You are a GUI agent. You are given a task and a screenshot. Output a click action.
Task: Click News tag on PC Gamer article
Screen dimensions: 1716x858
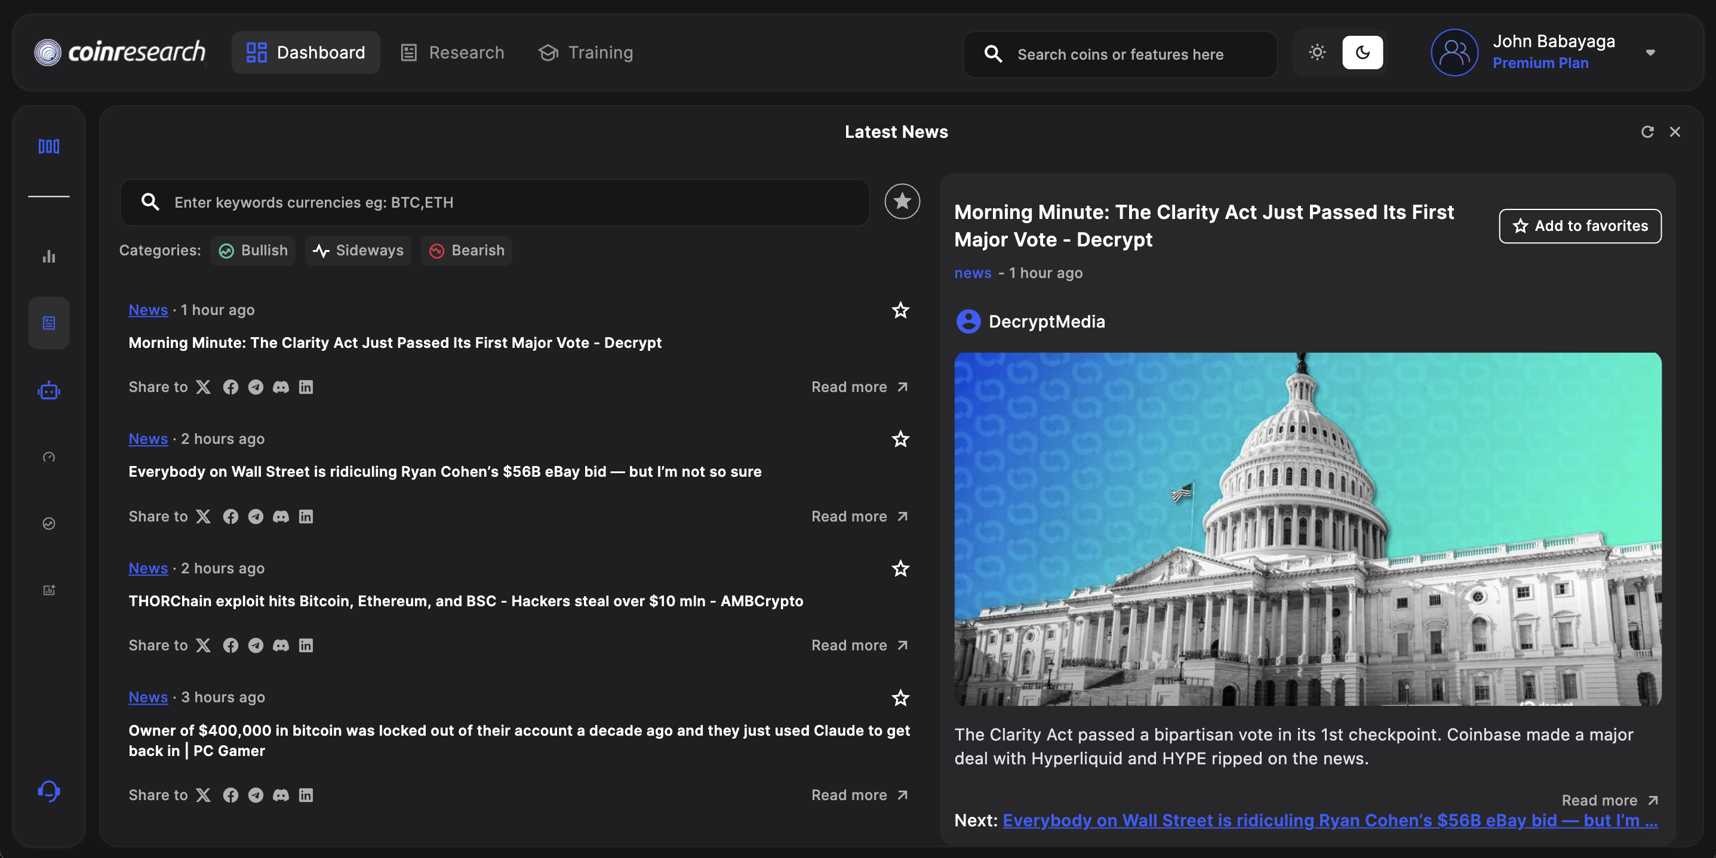tap(148, 697)
